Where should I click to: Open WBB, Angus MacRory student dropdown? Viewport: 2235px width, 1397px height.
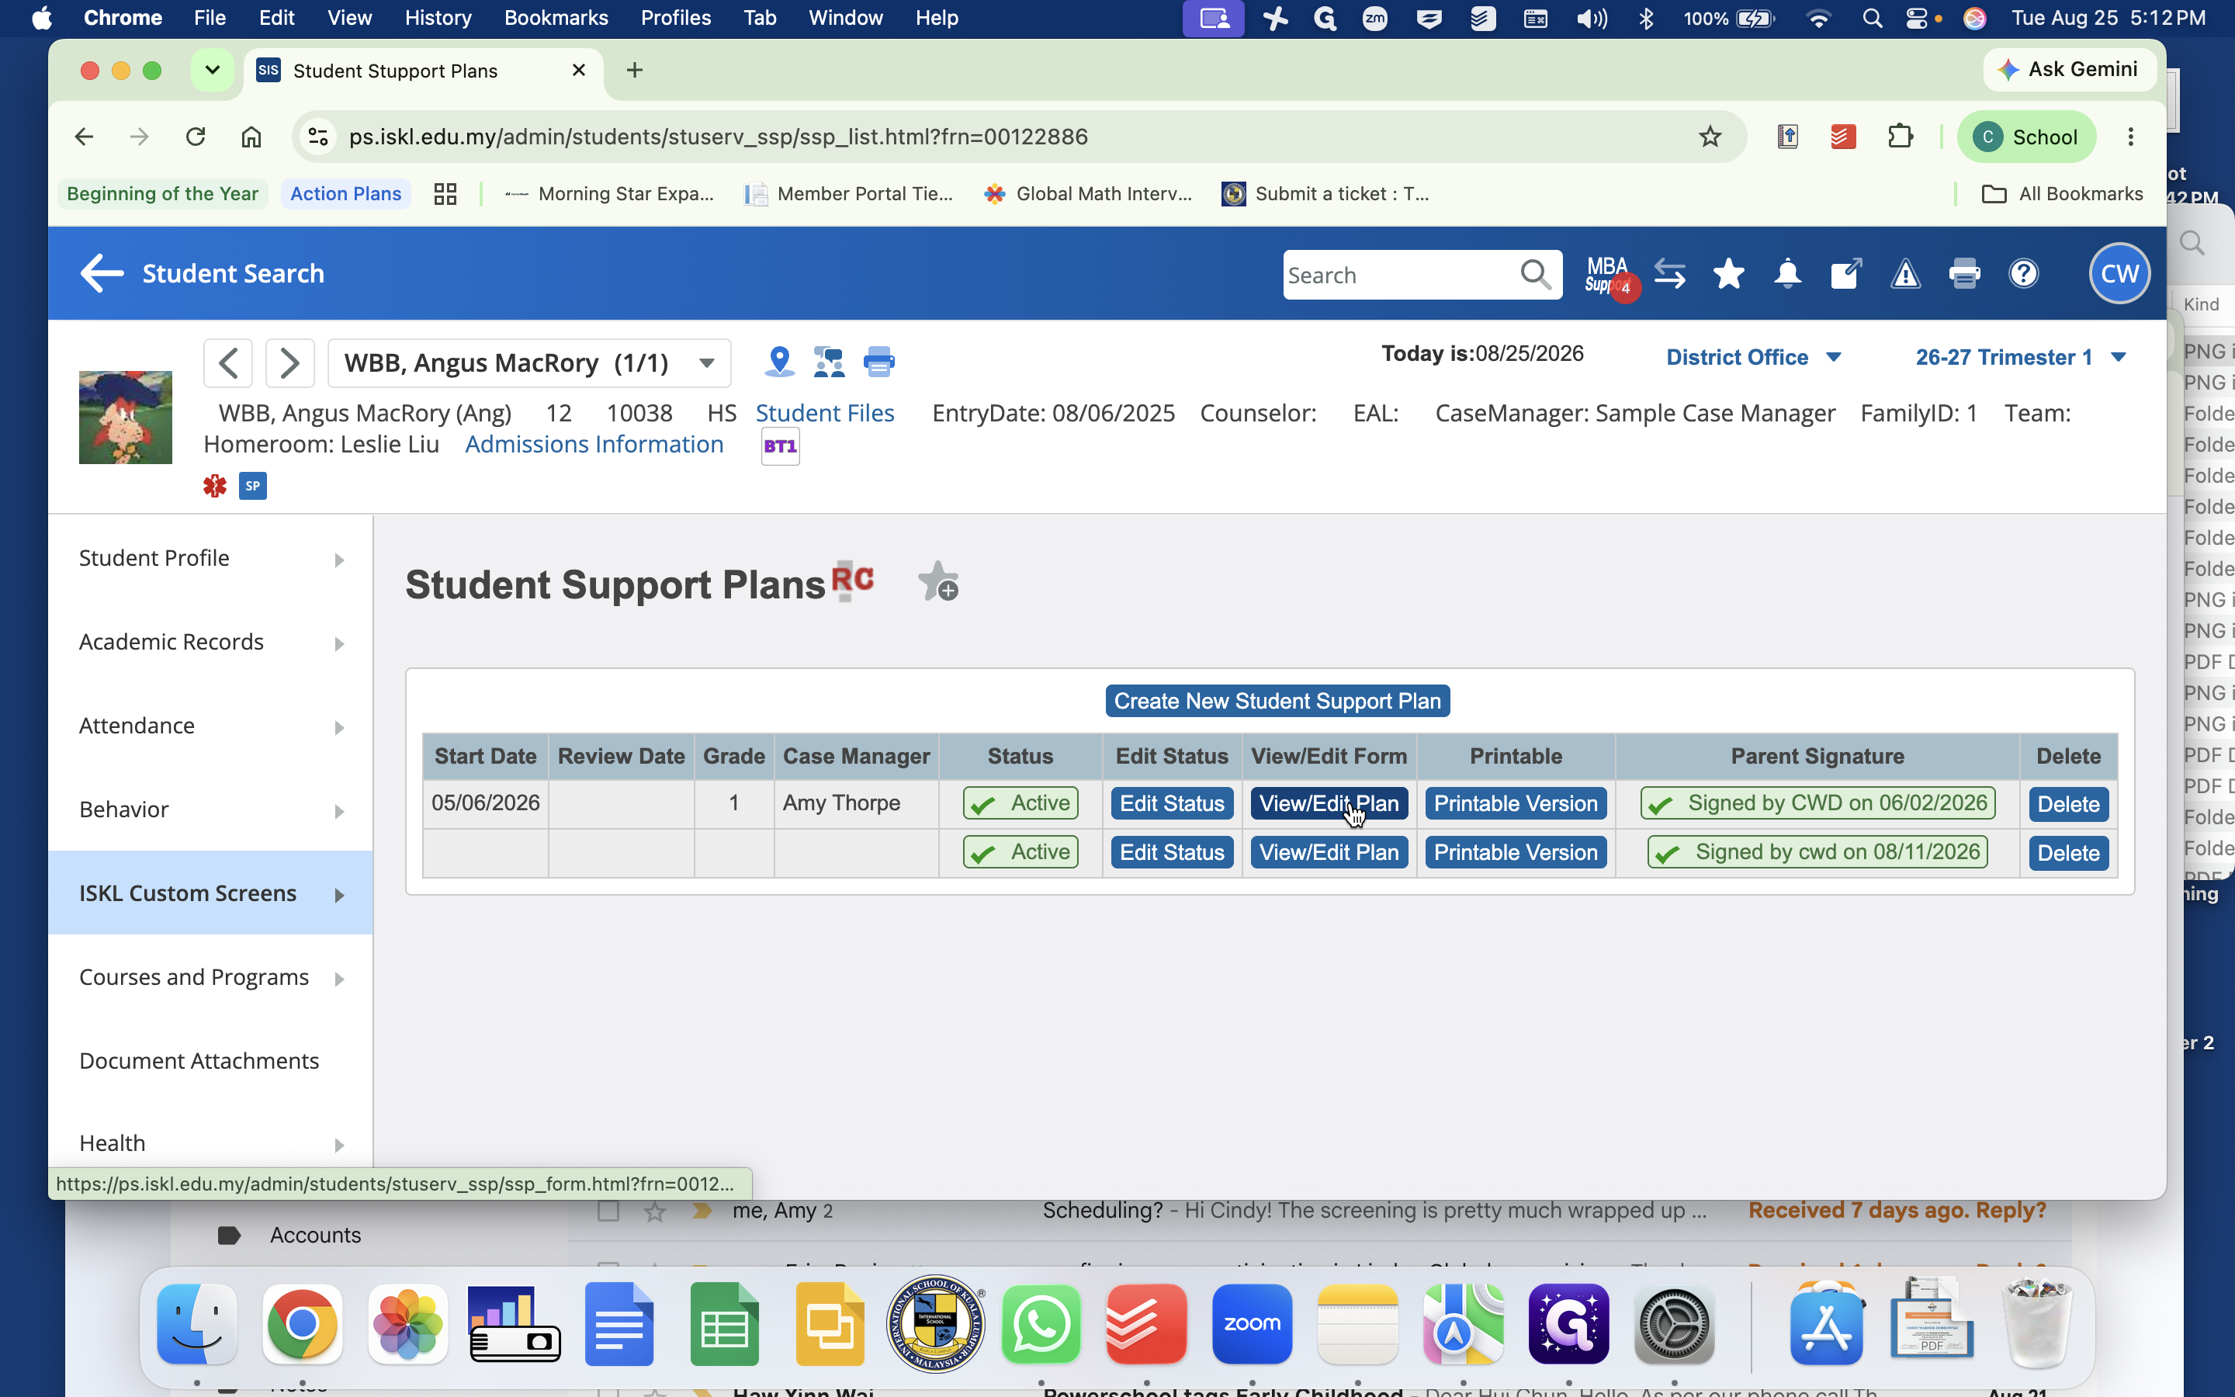529,362
